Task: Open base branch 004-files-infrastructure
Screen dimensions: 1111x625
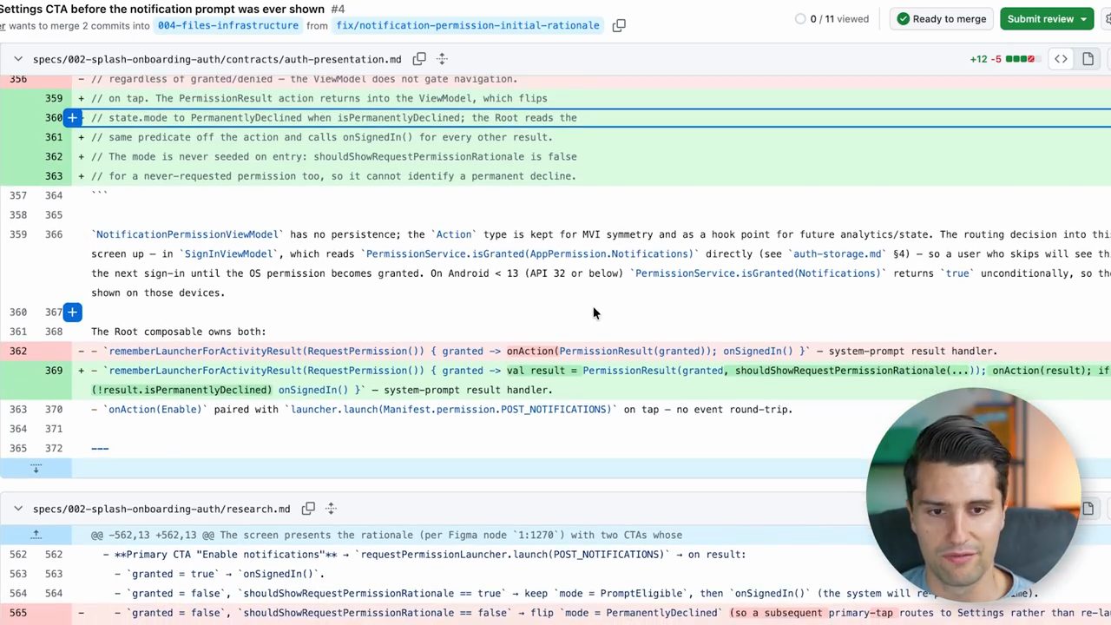Action: [228, 26]
